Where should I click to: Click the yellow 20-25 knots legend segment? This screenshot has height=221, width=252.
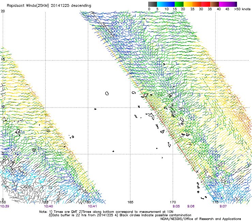[x=188, y=4]
